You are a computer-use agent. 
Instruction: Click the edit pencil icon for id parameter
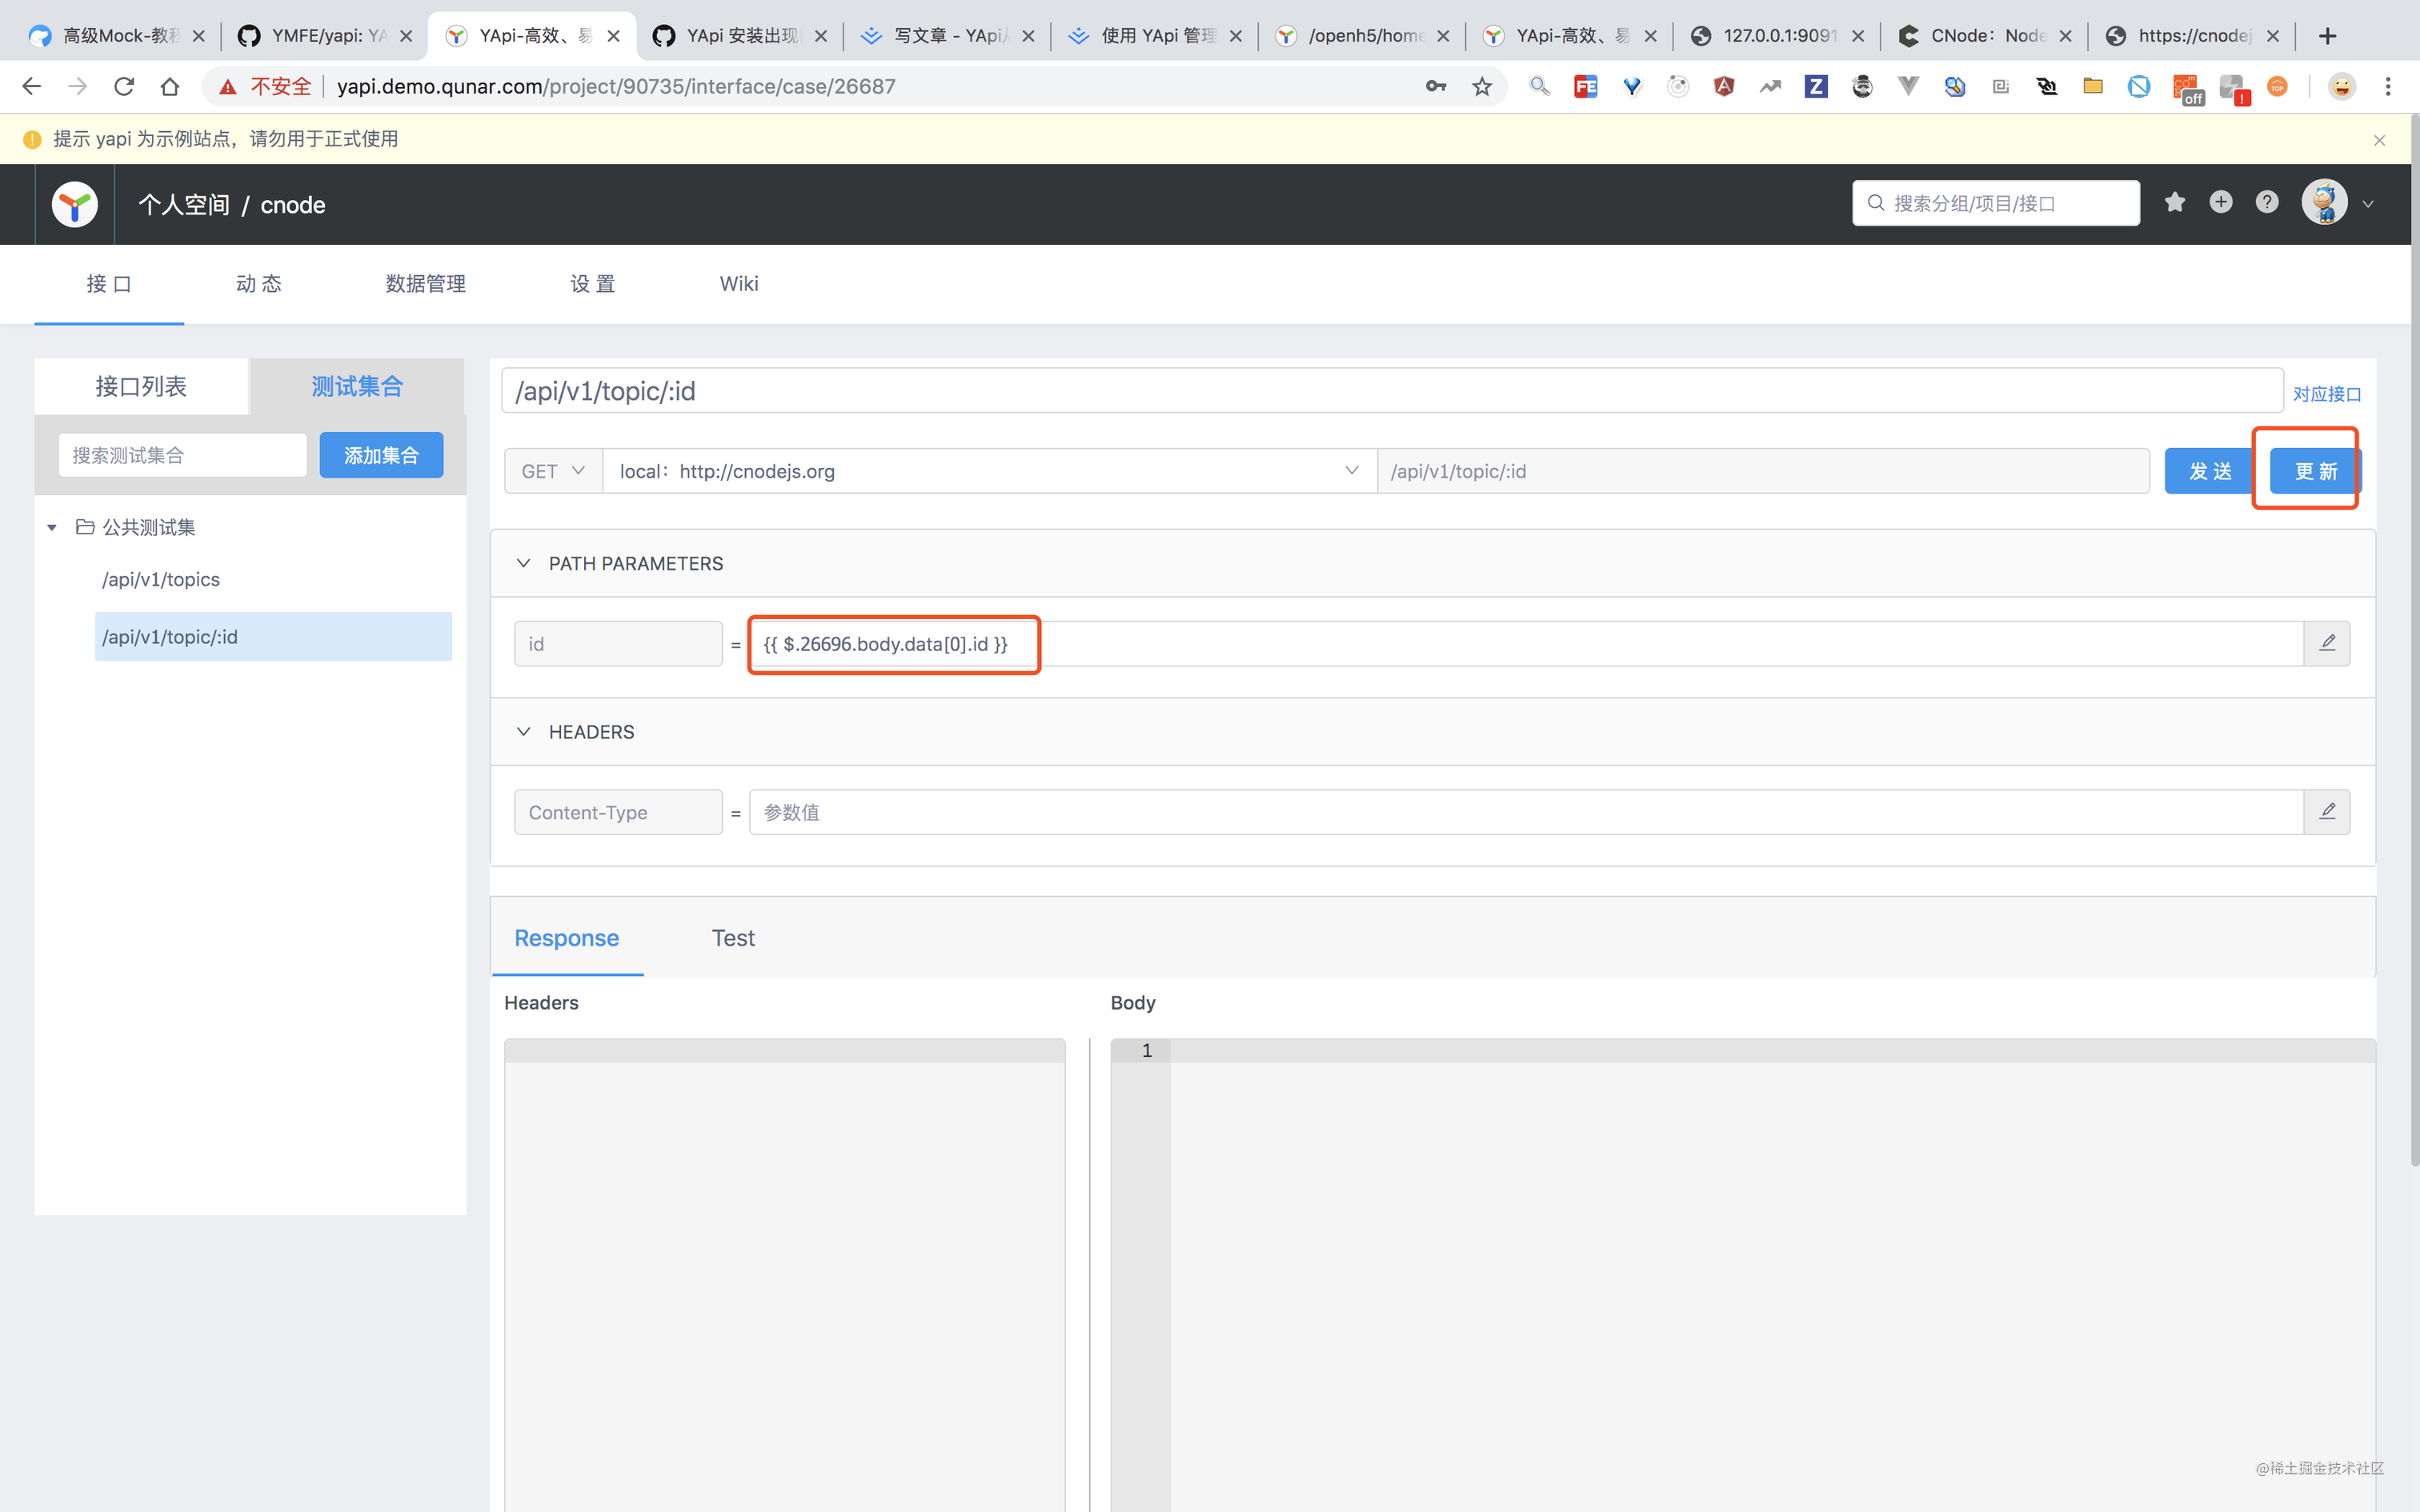(2327, 643)
